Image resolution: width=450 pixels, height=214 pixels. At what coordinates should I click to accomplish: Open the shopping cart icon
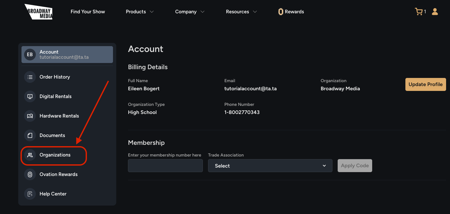(x=418, y=11)
